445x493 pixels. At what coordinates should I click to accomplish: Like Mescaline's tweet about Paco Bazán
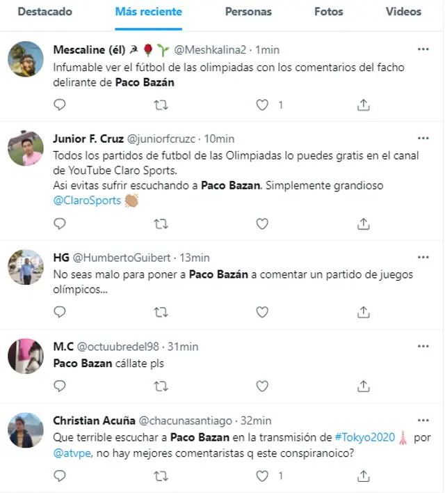point(262,105)
